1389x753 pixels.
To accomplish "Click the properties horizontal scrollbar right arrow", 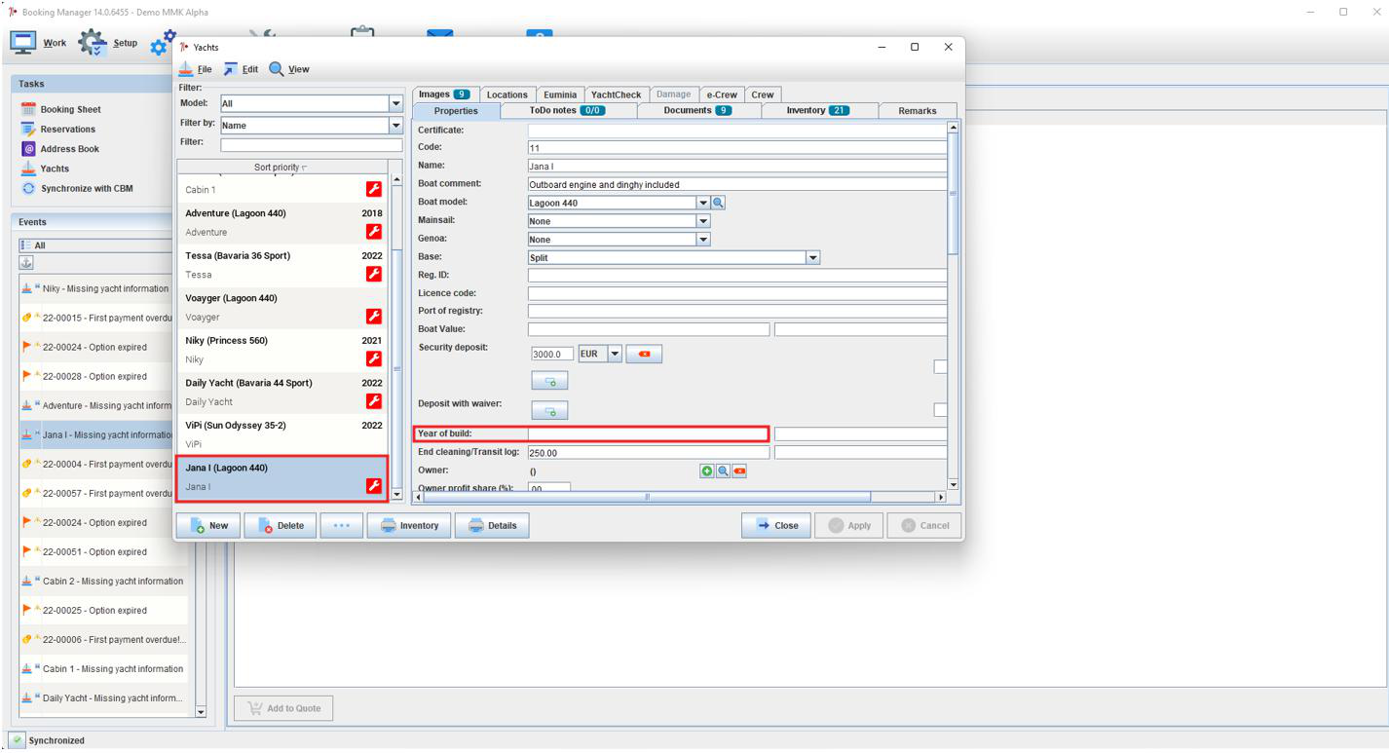I will coord(940,497).
